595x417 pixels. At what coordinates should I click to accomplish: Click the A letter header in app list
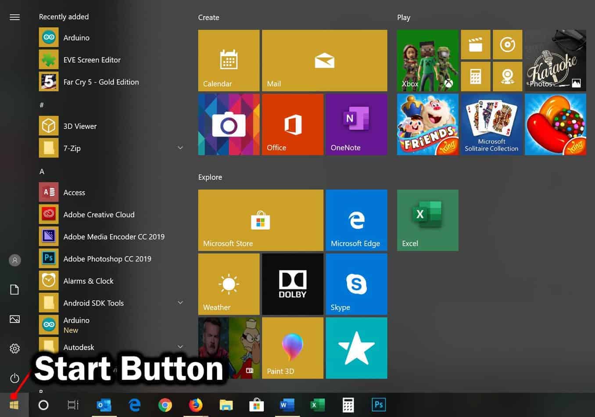[42, 171]
